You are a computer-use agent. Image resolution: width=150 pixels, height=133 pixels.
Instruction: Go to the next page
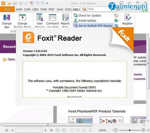tap(46, 130)
